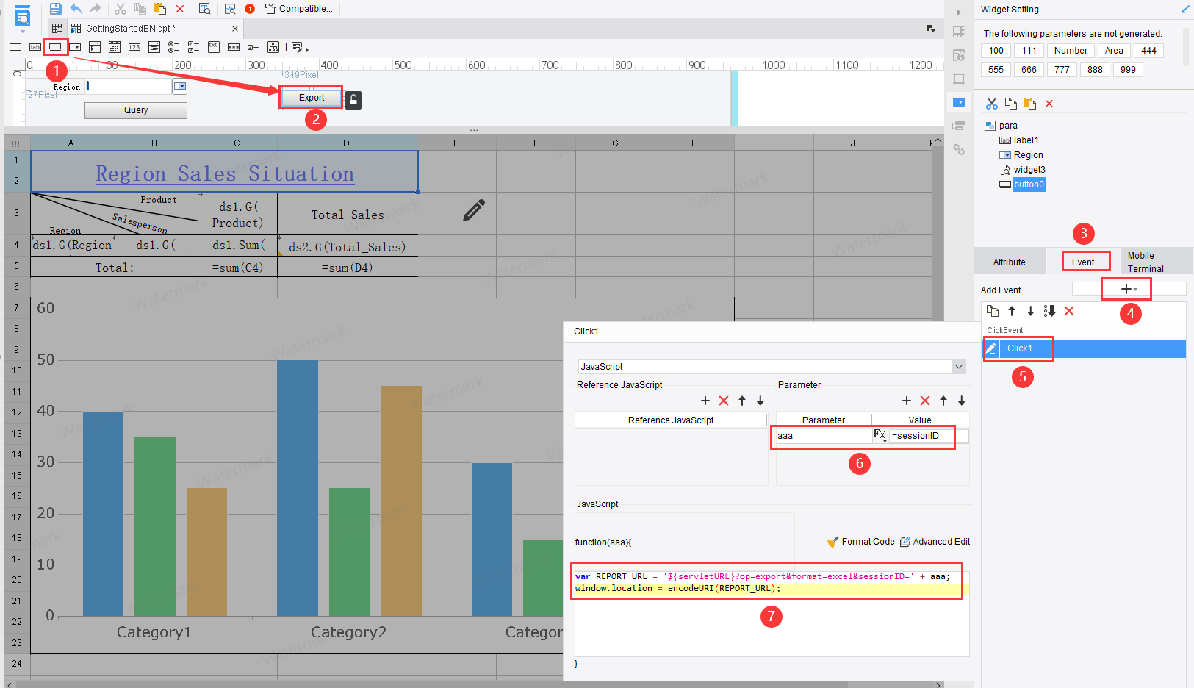Image resolution: width=1194 pixels, height=688 pixels.
Task: Open the JavaScript event type dropdown
Action: (x=958, y=366)
